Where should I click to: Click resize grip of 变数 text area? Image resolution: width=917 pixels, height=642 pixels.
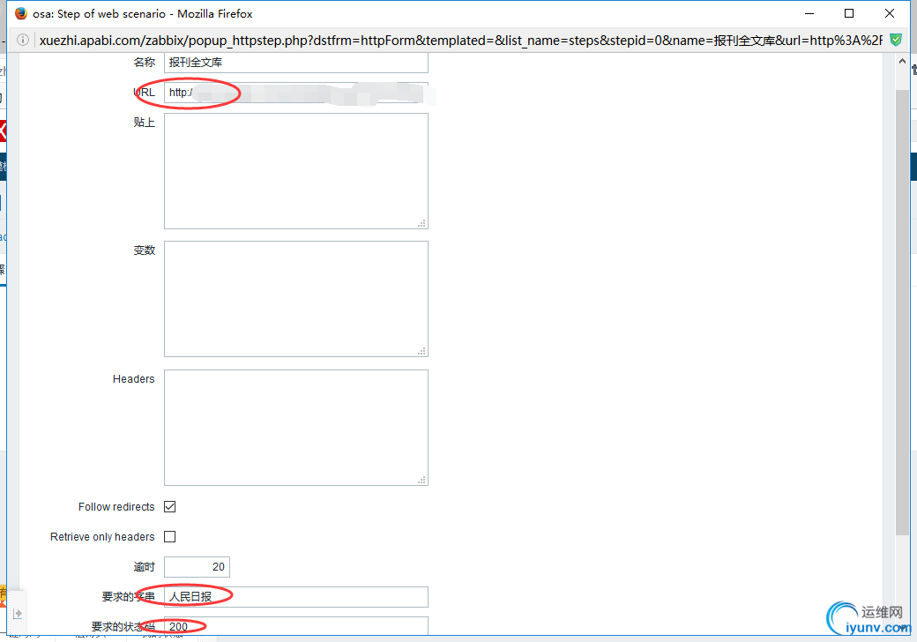point(421,351)
